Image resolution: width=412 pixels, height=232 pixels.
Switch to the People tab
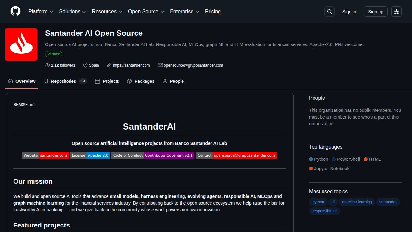[x=173, y=81]
